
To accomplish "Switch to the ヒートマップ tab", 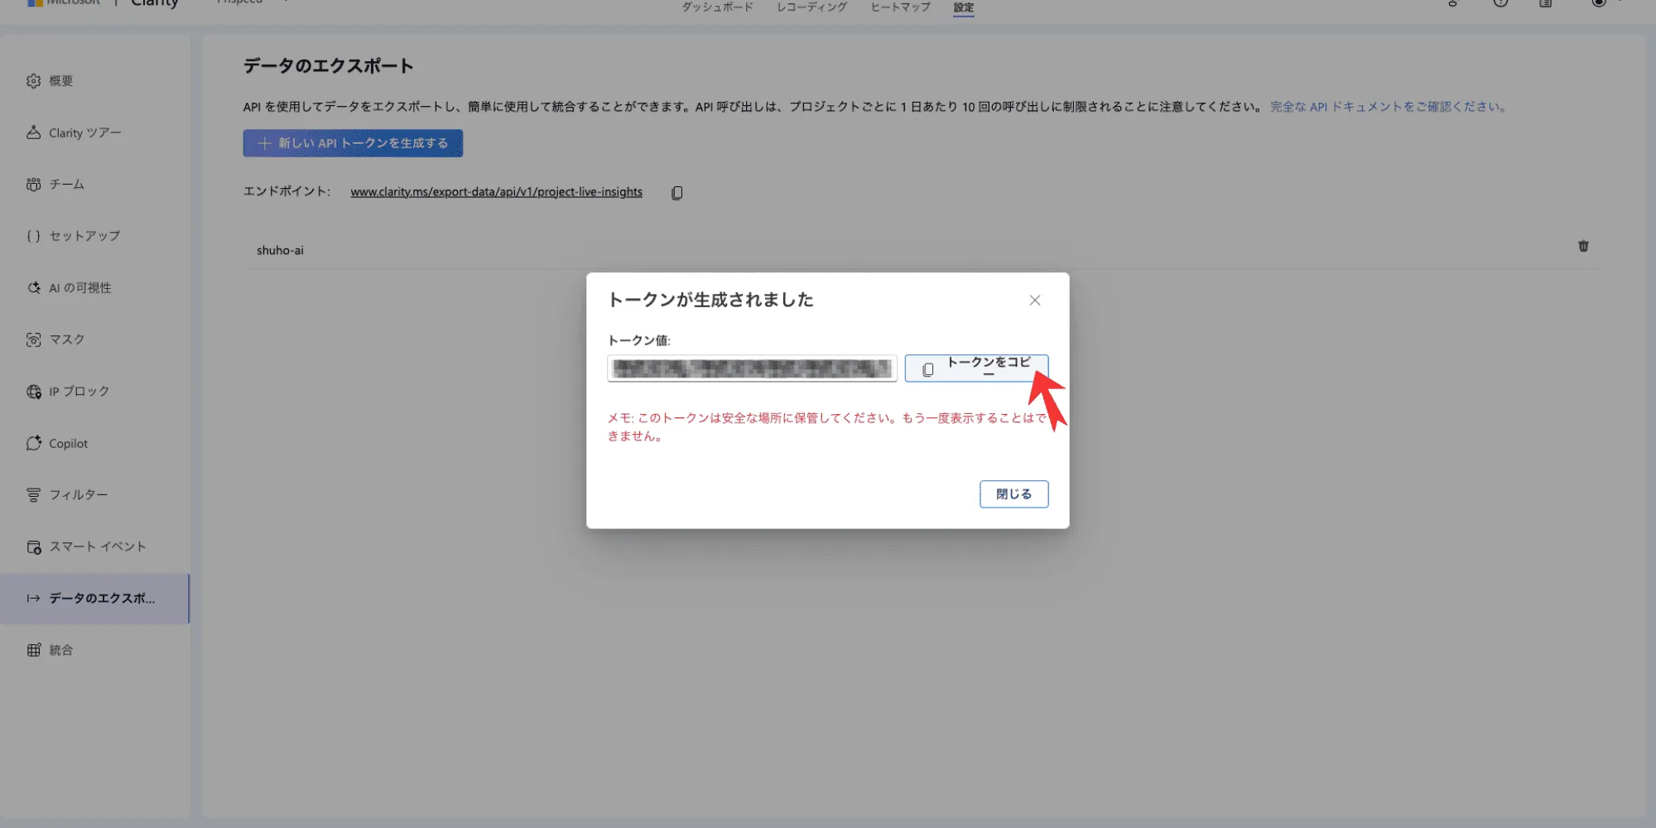I will (x=900, y=7).
